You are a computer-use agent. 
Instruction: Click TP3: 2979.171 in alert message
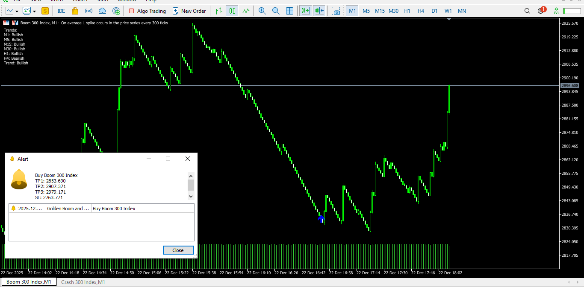50,192
